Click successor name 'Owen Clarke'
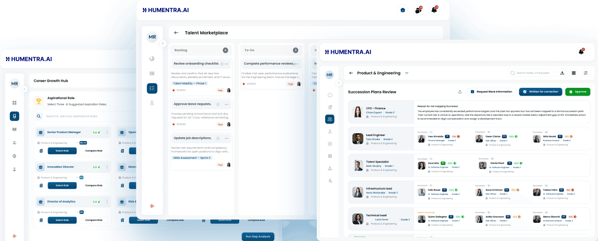The height and width of the screenshot is (241, 598). [x=494, y=136]
